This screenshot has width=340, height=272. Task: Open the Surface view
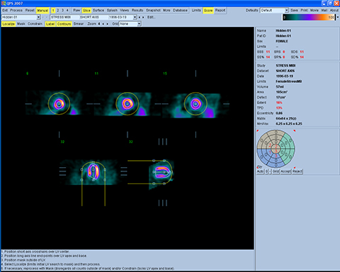pyautogui.click(x=98, y=11)
